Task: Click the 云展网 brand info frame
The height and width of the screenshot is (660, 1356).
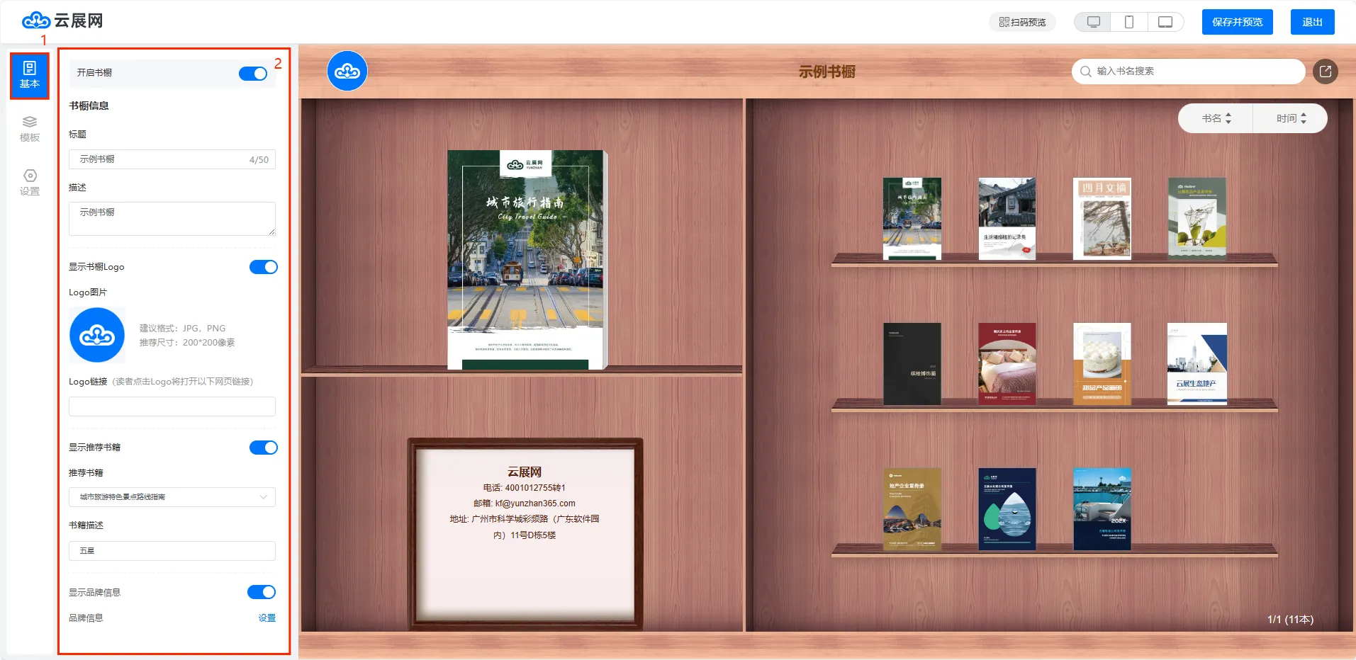Action: pos(525,533)
